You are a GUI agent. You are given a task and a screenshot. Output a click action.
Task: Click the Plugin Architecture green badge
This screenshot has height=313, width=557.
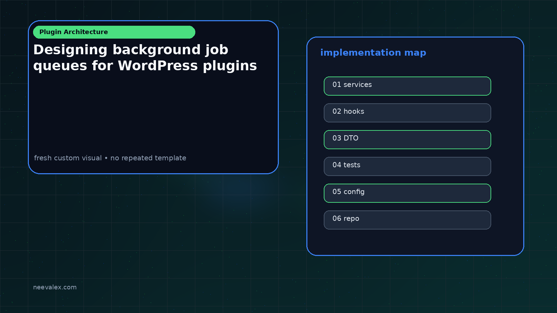(114, 32)
